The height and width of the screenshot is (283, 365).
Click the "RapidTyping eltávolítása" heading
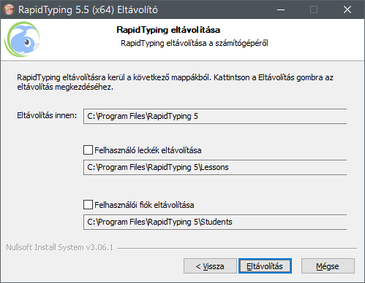click(x=168, y=30)
